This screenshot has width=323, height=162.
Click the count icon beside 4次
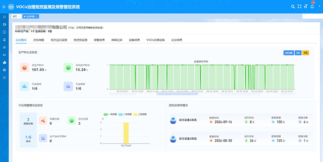300,122
